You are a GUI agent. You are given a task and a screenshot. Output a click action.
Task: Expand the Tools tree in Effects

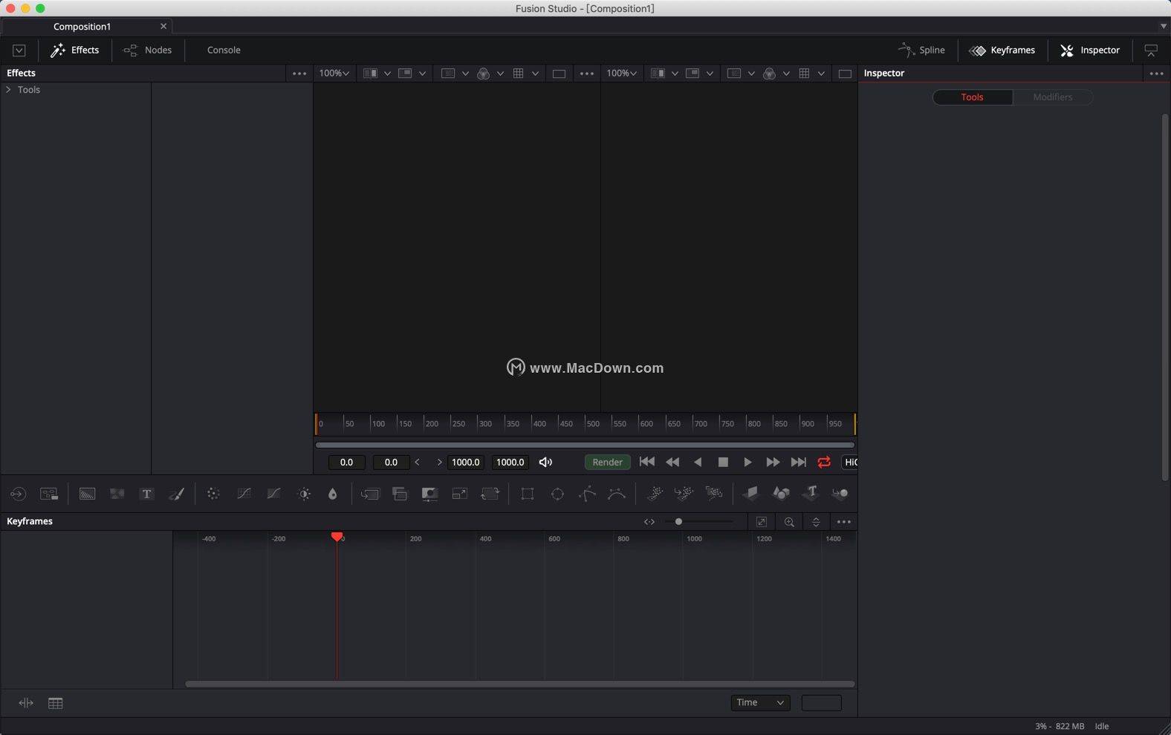[9, 89]
